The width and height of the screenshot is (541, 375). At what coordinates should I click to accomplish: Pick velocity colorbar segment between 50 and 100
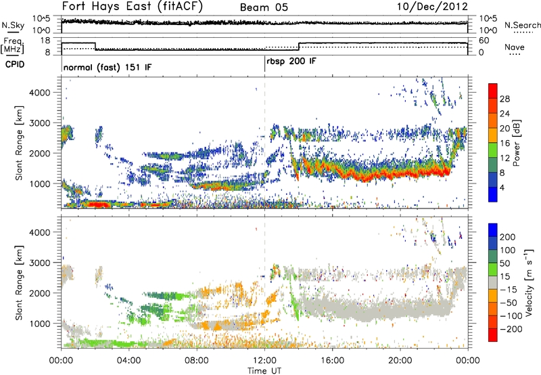point(493,257)
